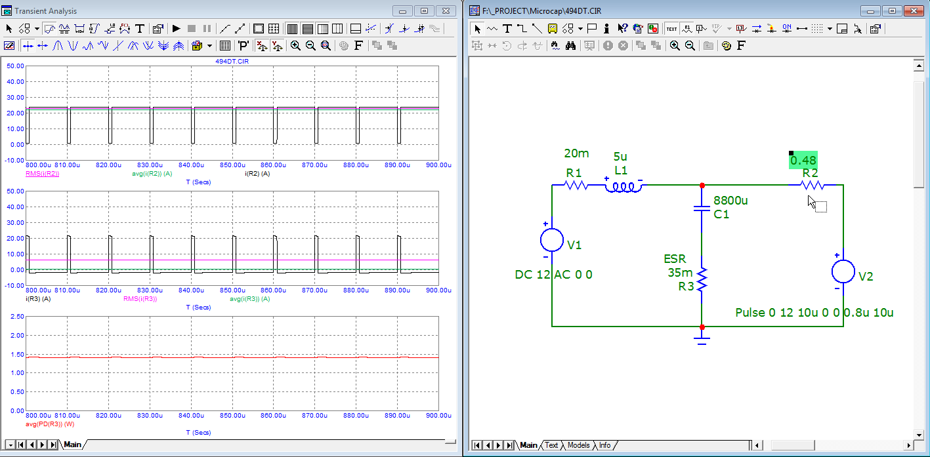The image size is (930, 457).
Task: Switch to the Models tab
Action: click(578, 445)
